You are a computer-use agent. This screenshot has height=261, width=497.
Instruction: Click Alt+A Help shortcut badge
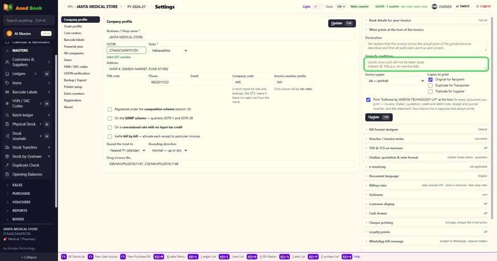point(347,256)
